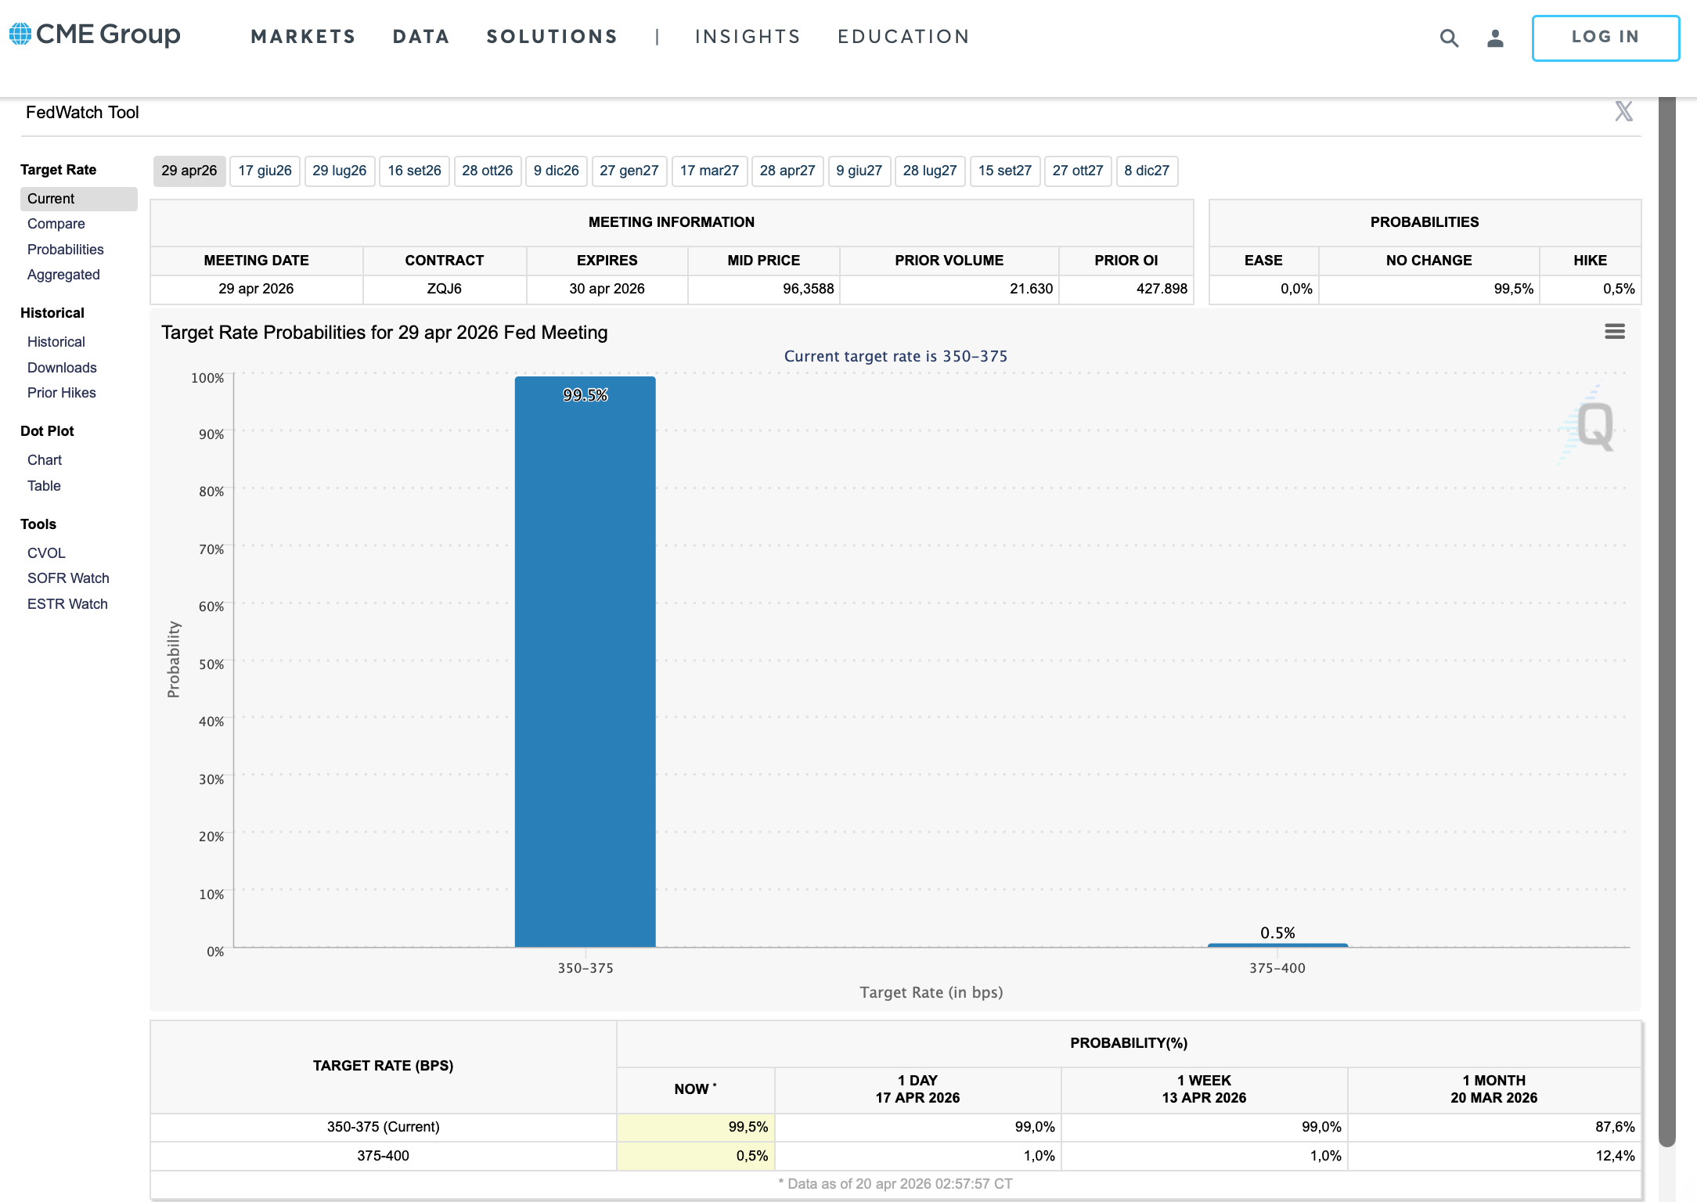Screen dimensions: 1697x1202
Task: Go to the SOFR Watch tool
Action: [68, 578]
